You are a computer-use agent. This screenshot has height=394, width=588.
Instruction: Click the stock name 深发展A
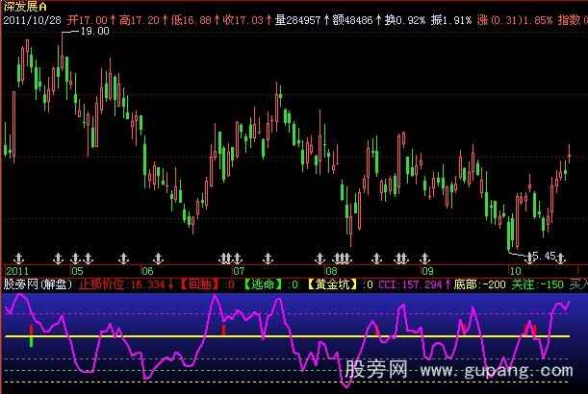(25, 7)
